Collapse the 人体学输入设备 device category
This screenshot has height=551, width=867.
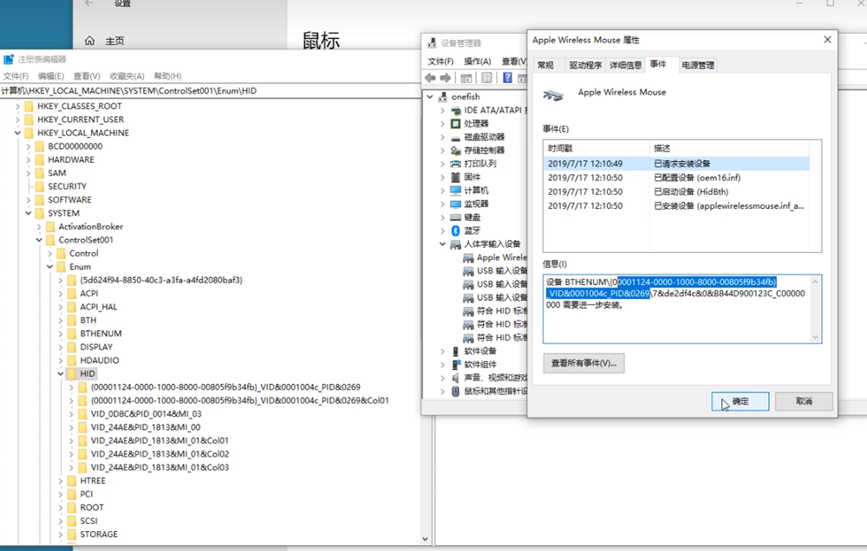(443, 244)
